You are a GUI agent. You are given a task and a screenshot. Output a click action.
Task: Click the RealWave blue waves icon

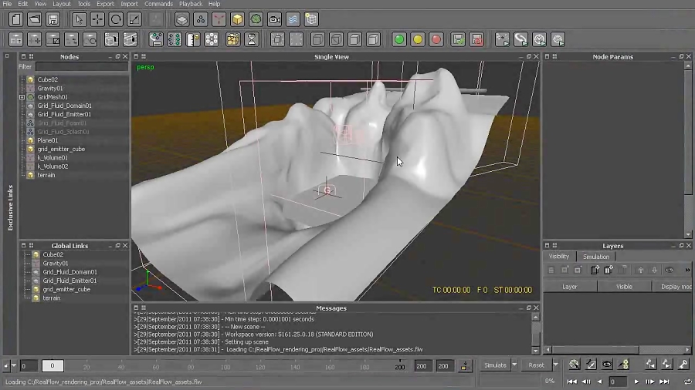click(293, 19)
